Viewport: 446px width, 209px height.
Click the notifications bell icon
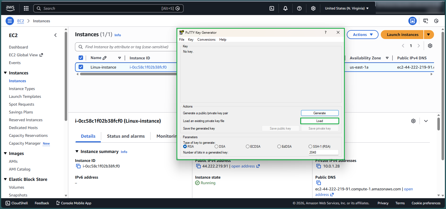pos(285,8)
